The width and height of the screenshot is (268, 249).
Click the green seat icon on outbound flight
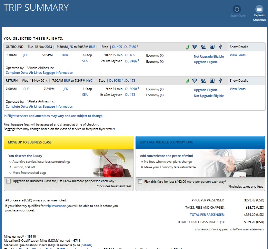click(187, 47)
